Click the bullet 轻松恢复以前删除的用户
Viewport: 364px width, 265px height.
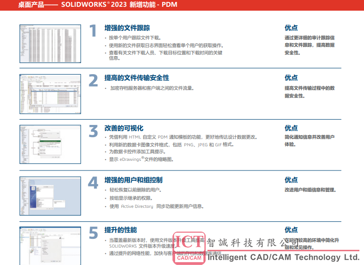135,190
